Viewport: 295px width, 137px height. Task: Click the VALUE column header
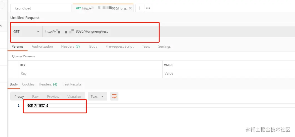[168, 65]
